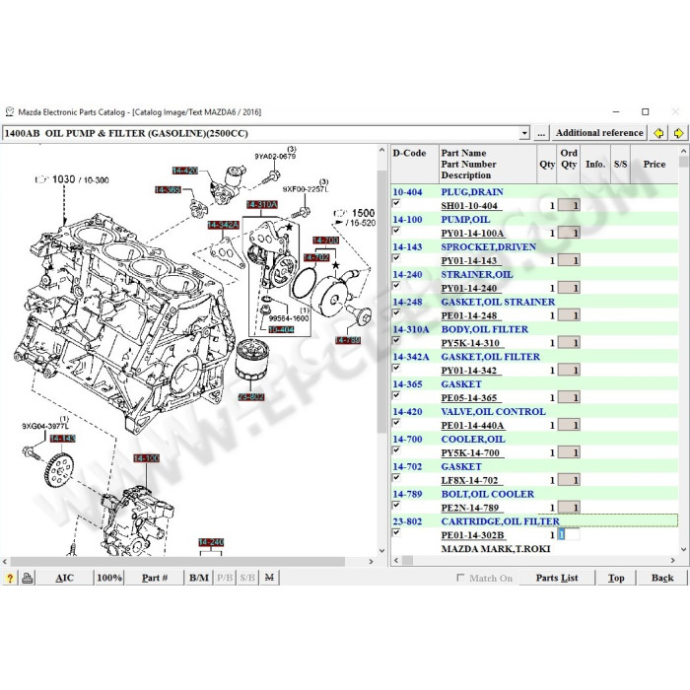
Task: Click the 1500 / 15-520 section reference
Action: coord(355,218)
